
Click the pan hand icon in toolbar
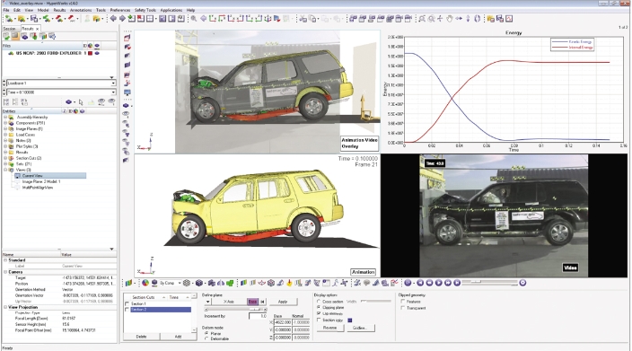point(450,19)
